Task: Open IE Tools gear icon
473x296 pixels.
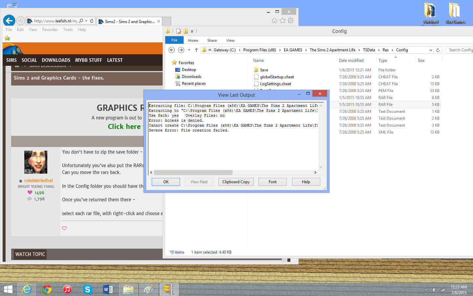Action: coord(291,21)
